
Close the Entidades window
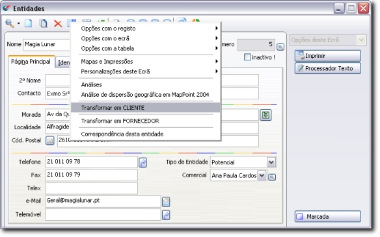click(x=364, y=8)
